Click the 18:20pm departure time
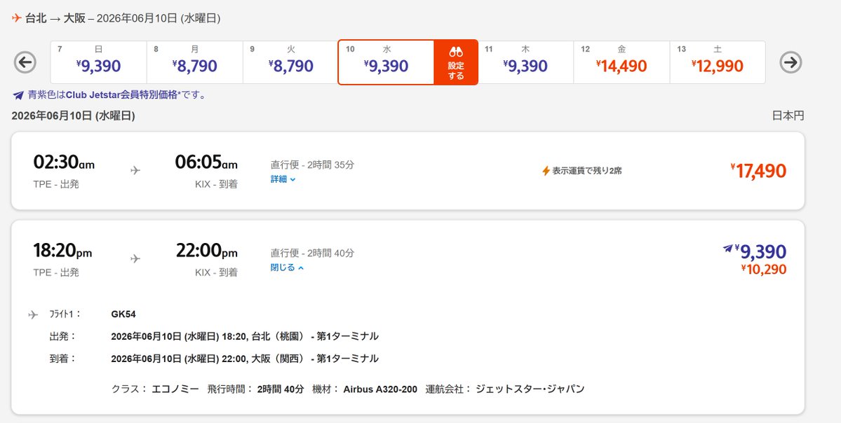841x423 pixels. click(x=62, y=250)
